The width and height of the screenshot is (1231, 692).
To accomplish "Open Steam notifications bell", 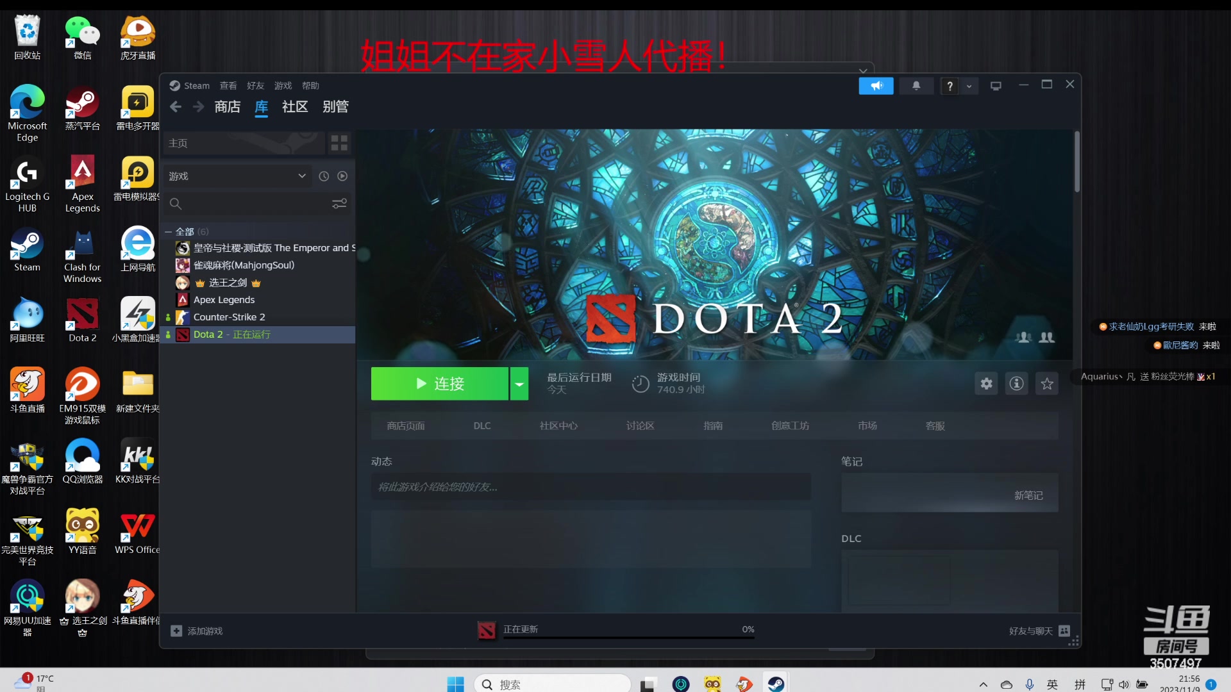I will coord(916,86).
